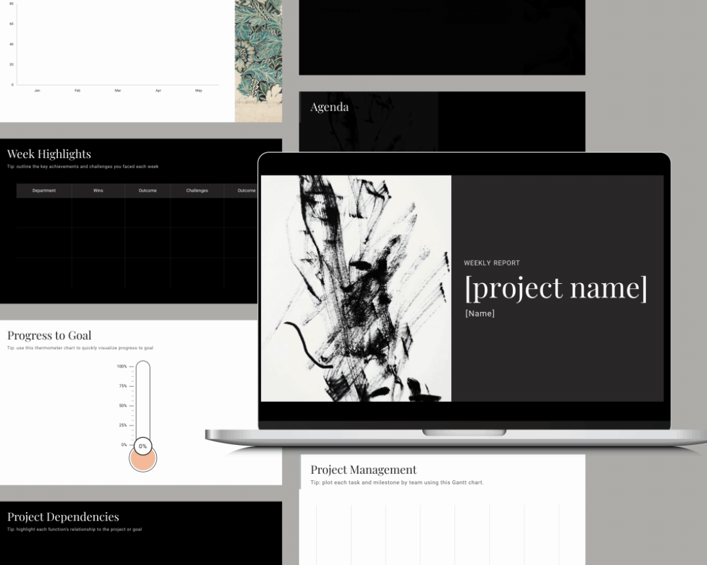Select the Project Dependencies slide title
The width and height of the screenshot is (707, 565).
pos(63,517)
